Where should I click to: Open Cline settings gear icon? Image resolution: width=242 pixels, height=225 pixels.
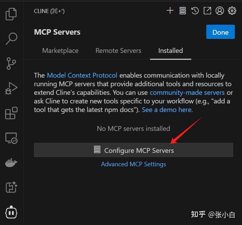tap(232, 11)
